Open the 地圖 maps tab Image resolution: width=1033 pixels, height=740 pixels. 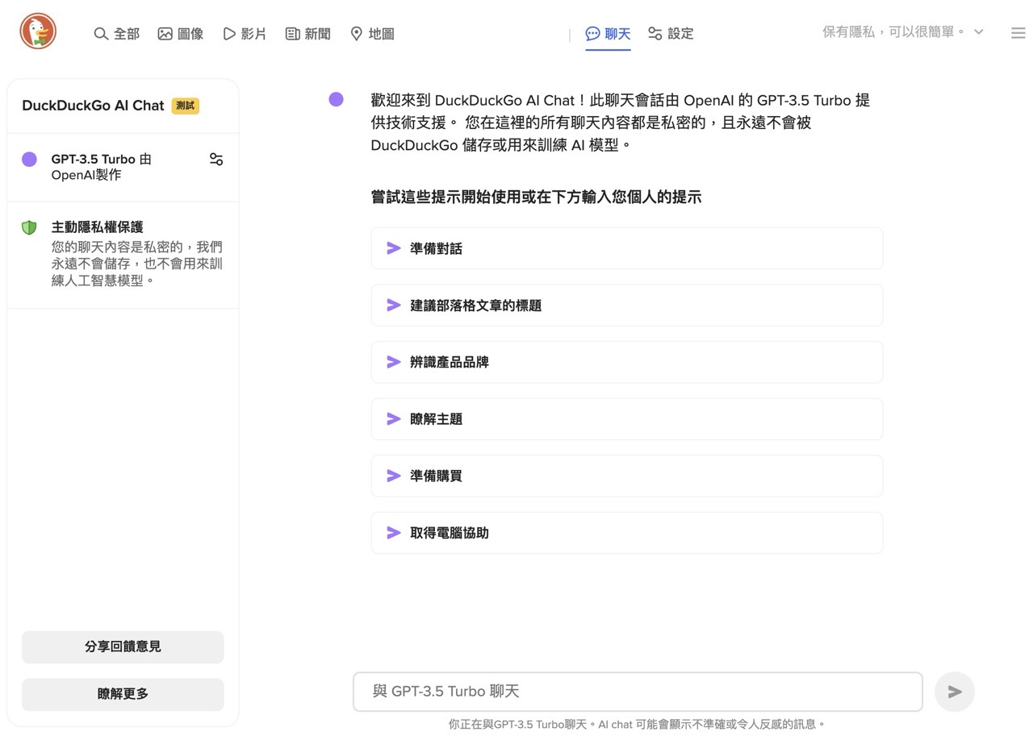point(372,34)
